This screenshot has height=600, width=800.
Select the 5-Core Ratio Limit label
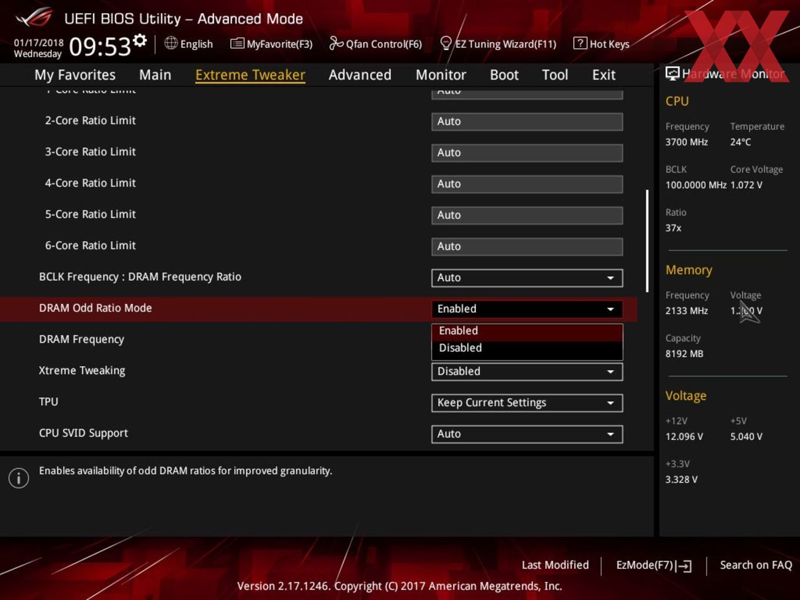(90, 214)
